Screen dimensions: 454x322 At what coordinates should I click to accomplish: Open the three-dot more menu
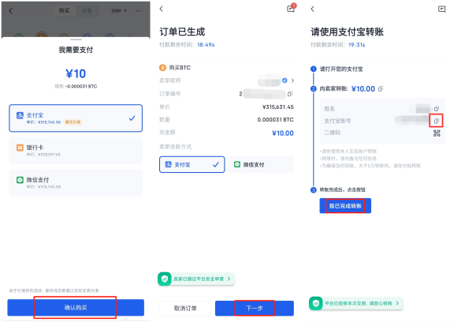(x=138, y=11)
